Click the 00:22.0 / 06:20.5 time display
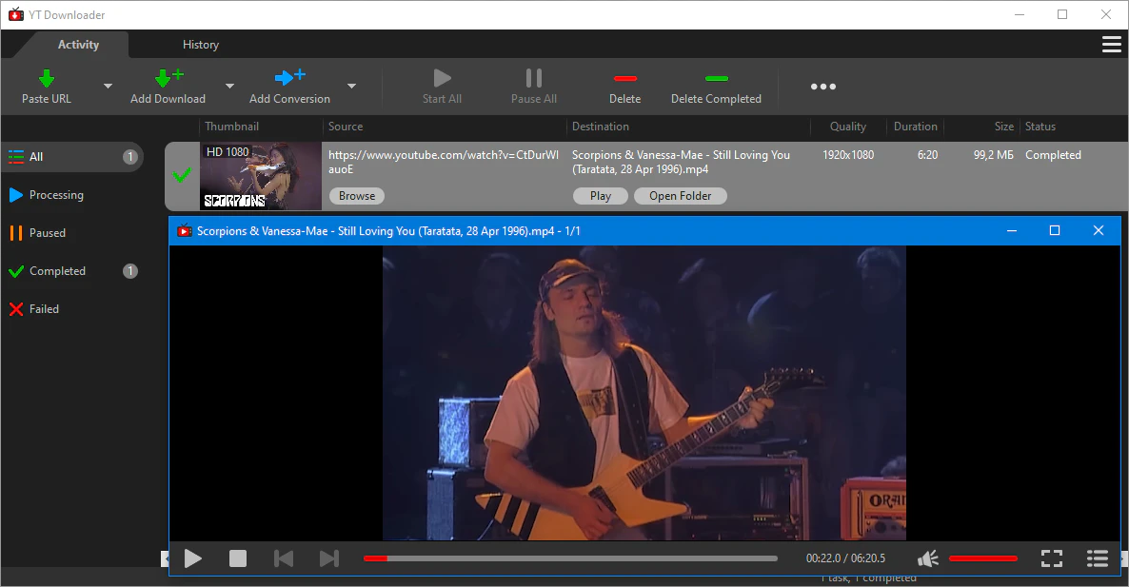The image size is (1129, 587). (x=845, y=558)
